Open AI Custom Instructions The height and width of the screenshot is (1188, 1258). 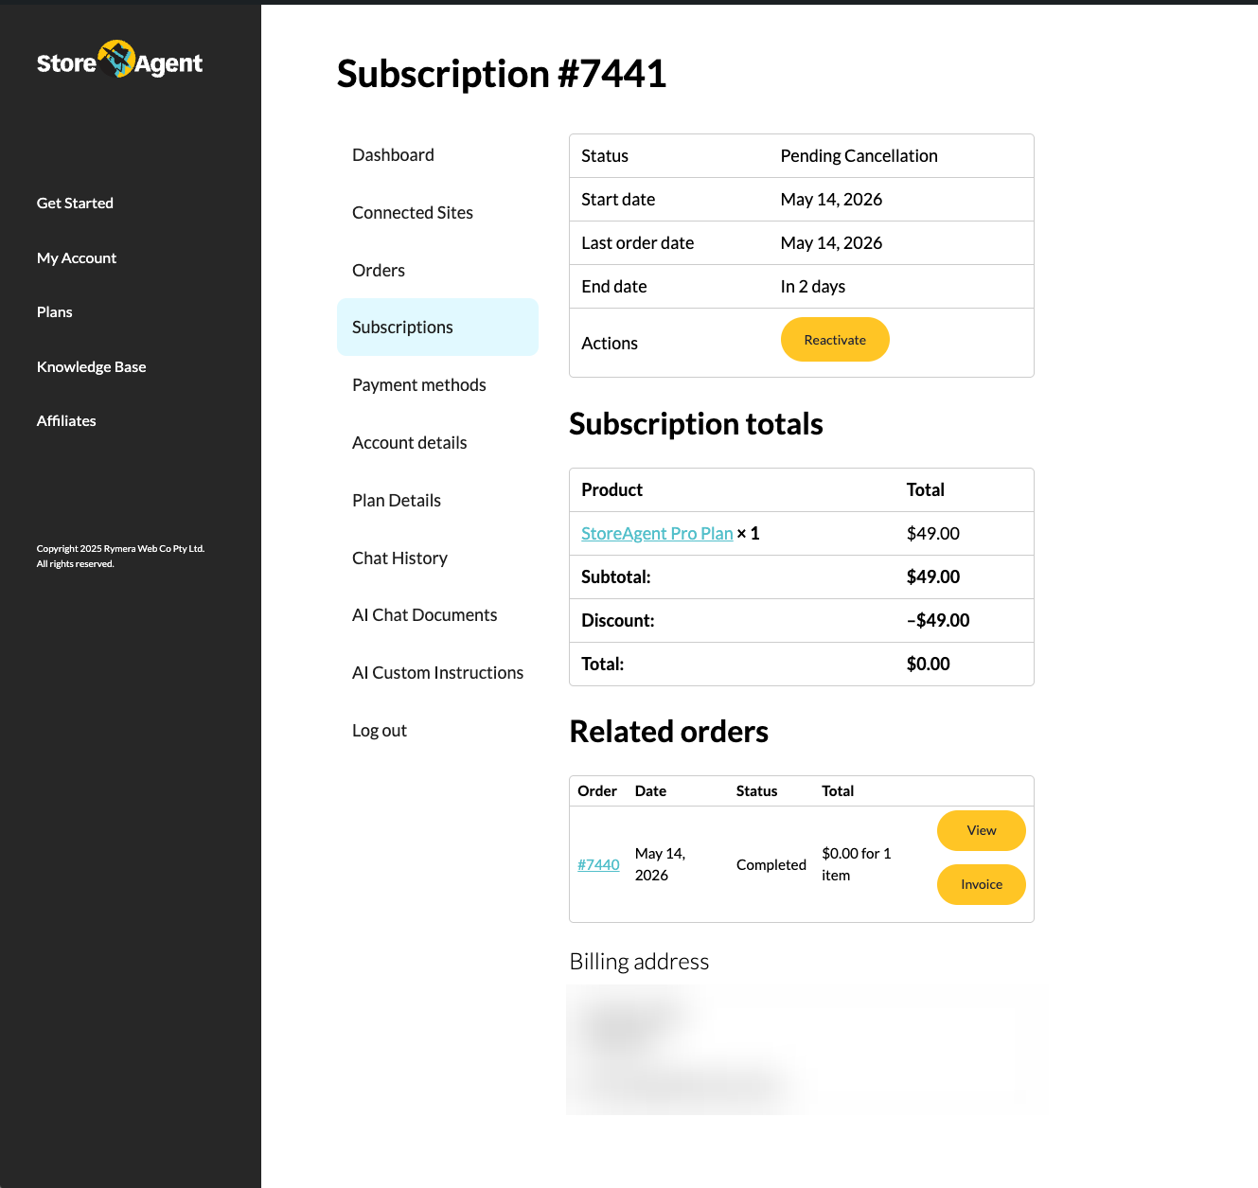(437, 672)
